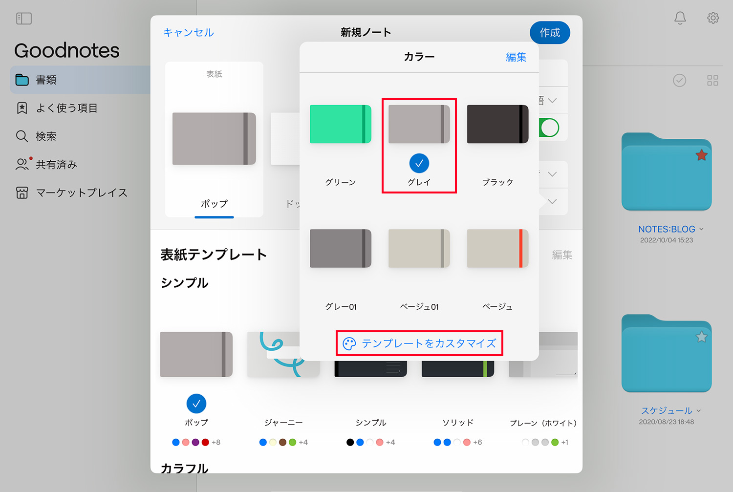Click the palette icon beside customize
This screenshot has height=492, width=733.
pos(349,344)
